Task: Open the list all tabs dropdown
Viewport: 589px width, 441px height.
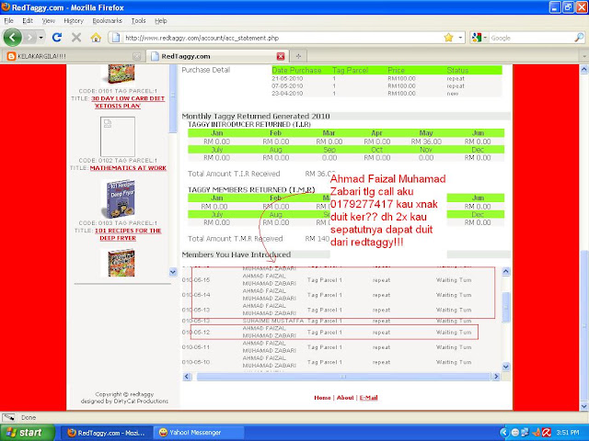Action: click(584, 56)
